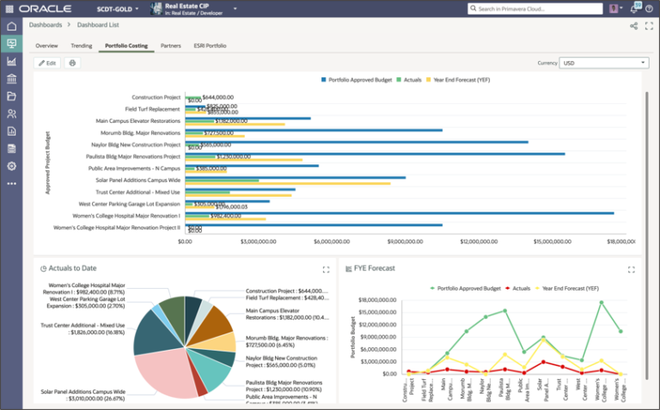Switch to the Trending tab

[81, 45]
